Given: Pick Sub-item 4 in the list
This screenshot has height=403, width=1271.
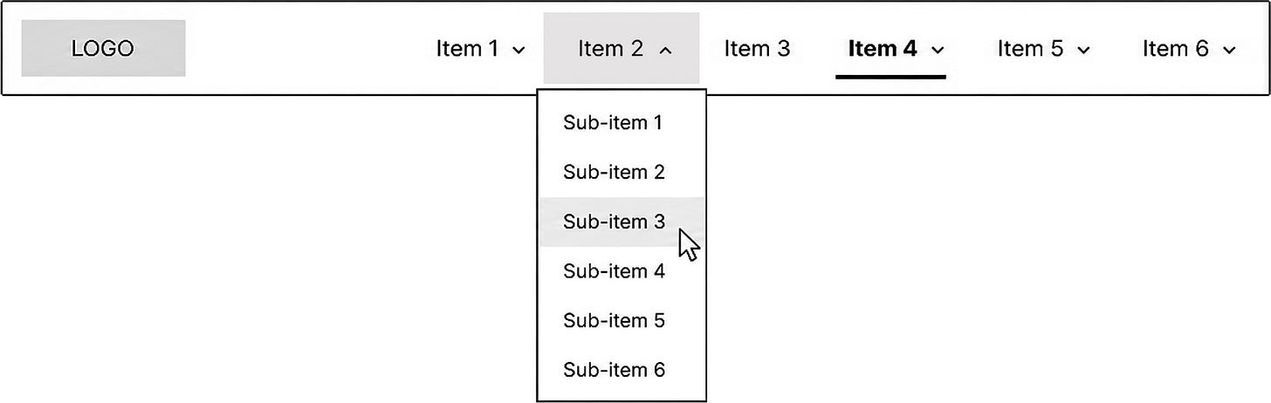Looking at the screenshot, I should pyautogui.click(x=614, y=271).
